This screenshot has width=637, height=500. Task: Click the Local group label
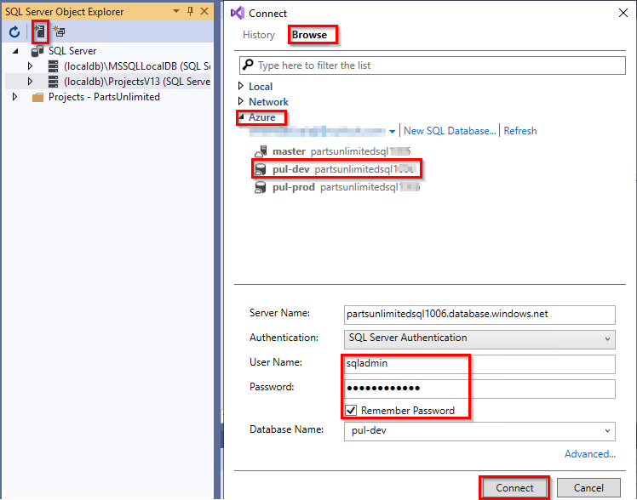pyautogui.click(x=261, y=87)
